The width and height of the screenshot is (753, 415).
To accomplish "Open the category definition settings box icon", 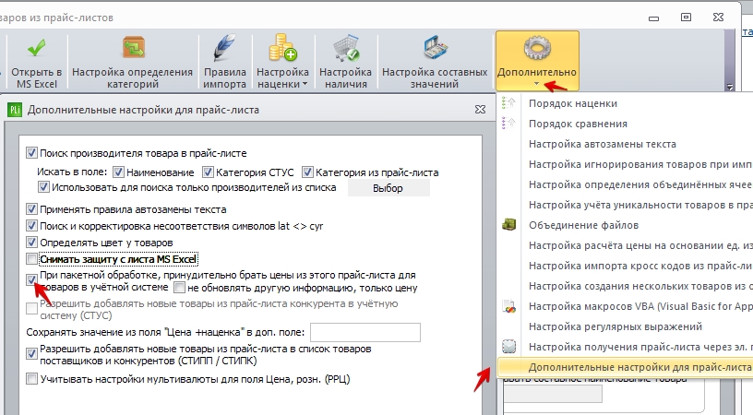I will click(x=133, y=48).
